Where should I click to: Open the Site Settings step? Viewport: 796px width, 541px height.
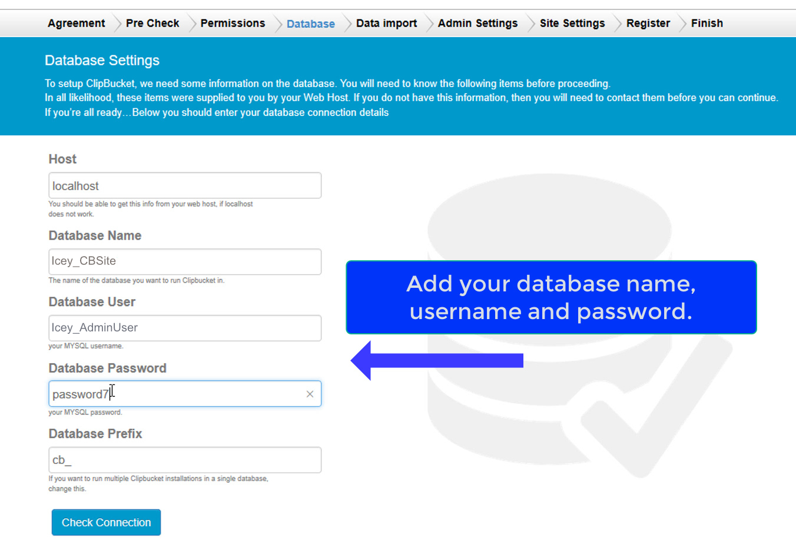coord(572,24)
